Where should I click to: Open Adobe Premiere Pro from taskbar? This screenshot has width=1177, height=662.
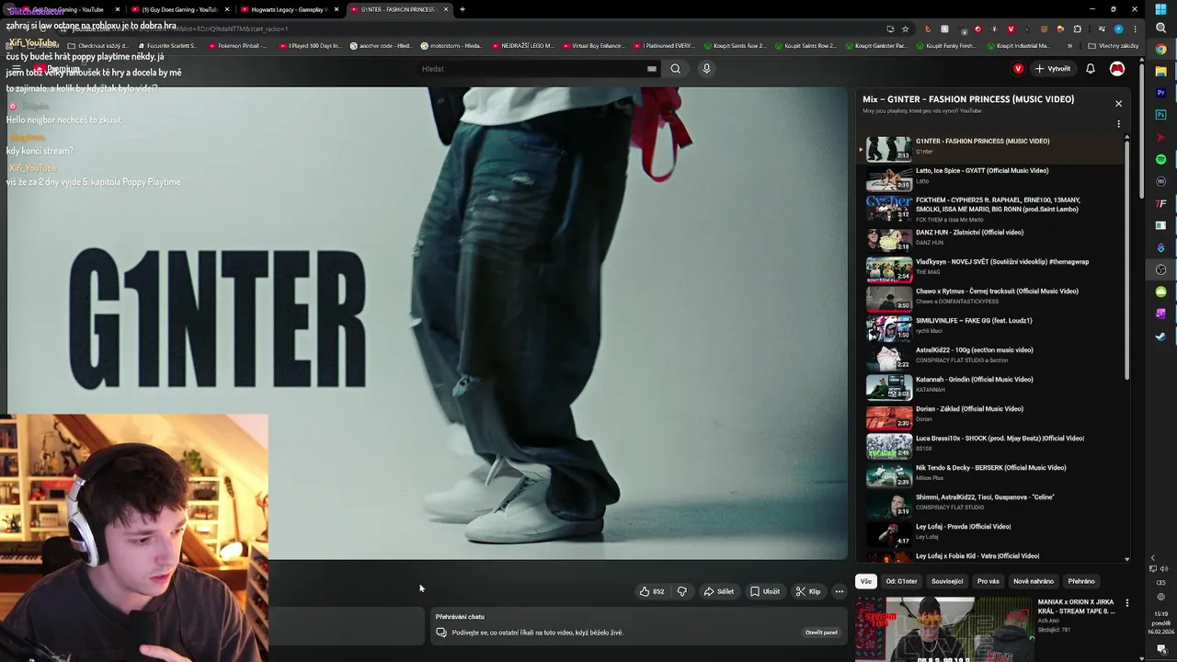[1161, 93]
